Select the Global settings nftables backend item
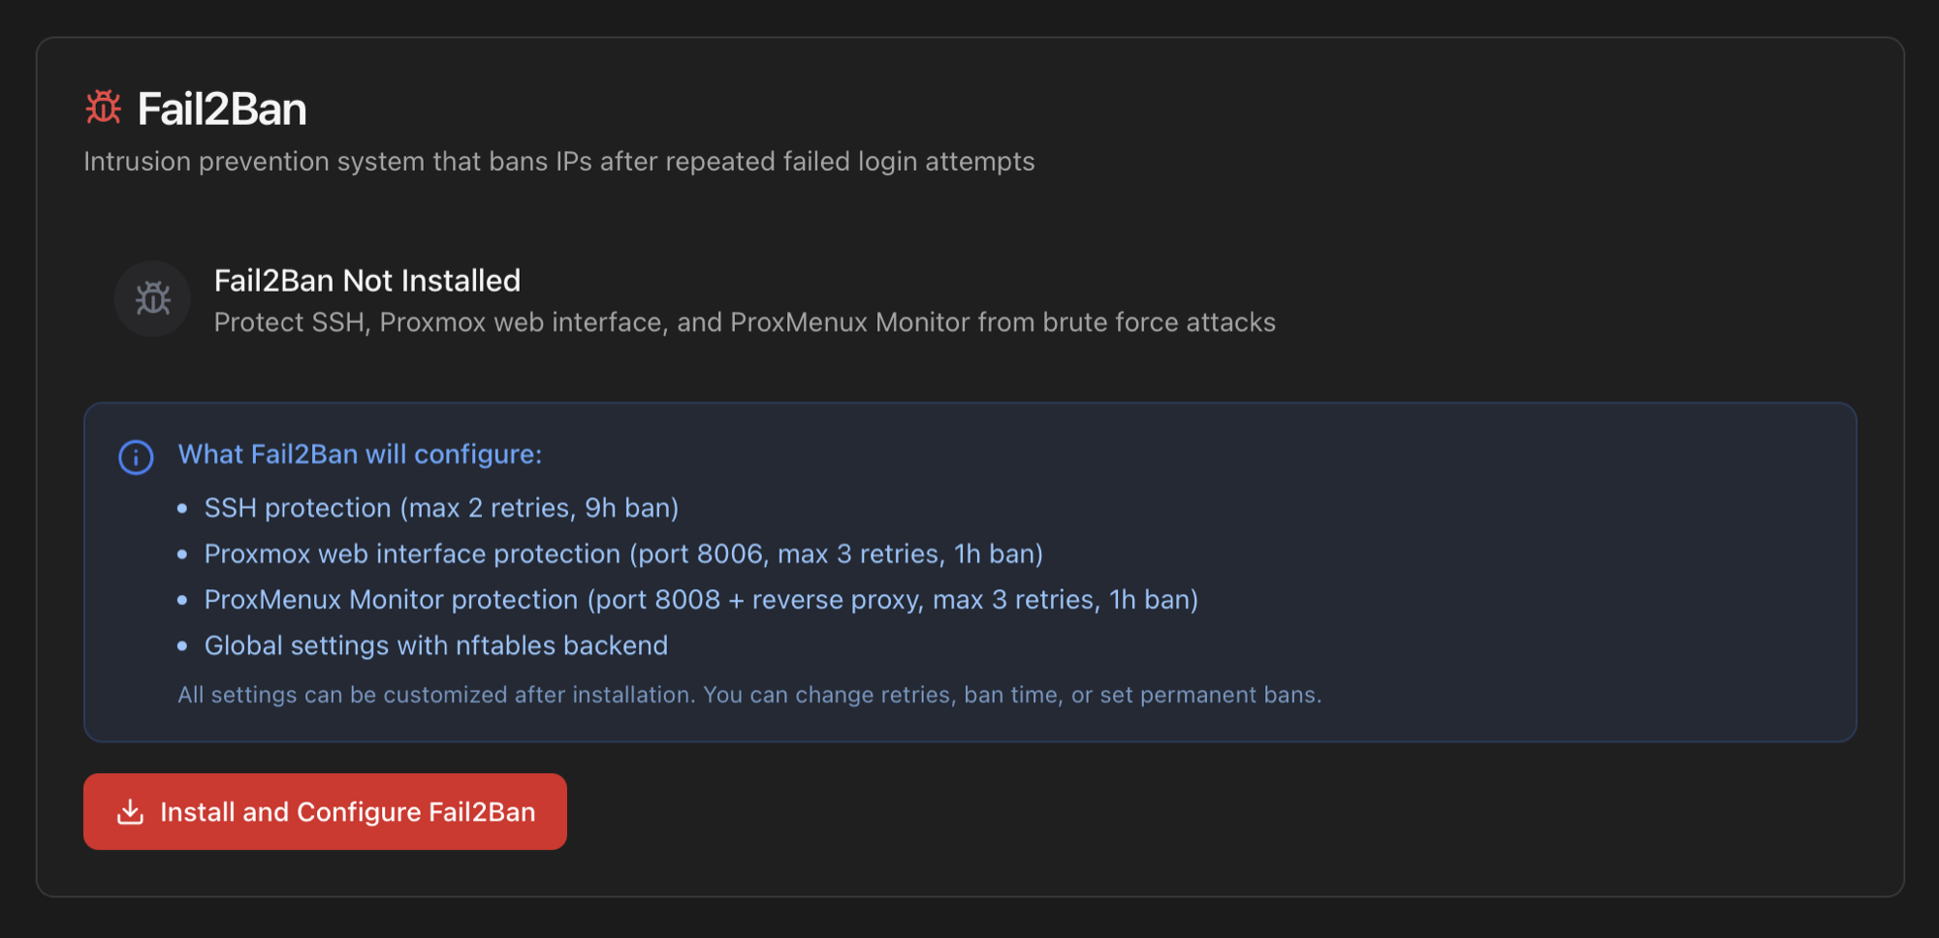Image resolution: width=1939 pixels, height=938 pixels. tap(436, 645)
